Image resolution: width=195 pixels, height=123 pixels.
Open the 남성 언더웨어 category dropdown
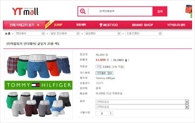click(x=65, y=33)
